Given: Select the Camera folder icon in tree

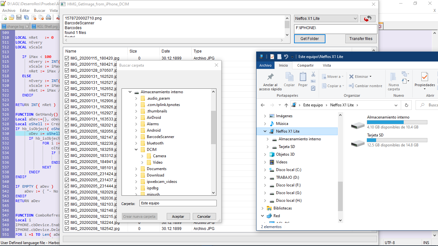Looking at the screenshot, I should pos(149,156).
